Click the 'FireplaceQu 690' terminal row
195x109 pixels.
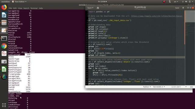(x=19, y=74)
